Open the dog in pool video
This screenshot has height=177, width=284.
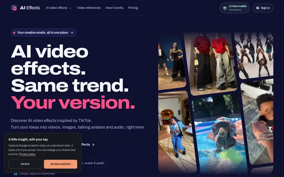point(220,135)
